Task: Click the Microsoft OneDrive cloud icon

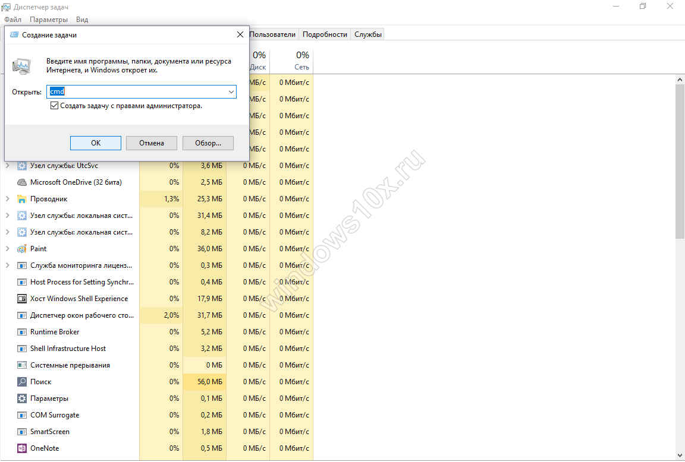Action: click(x=22, y=182)
